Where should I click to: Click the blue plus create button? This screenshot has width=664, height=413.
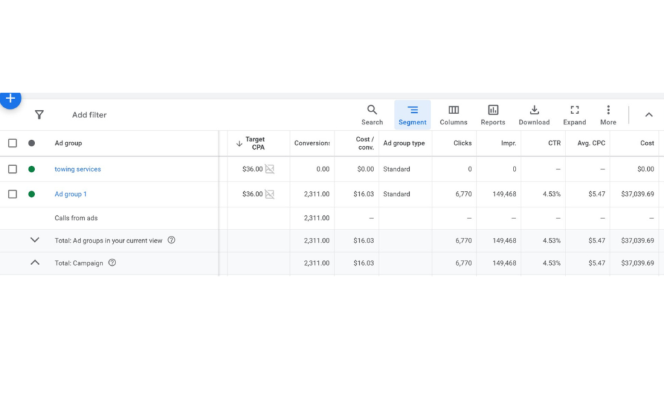pyautogui.click(x=10, y=99)
